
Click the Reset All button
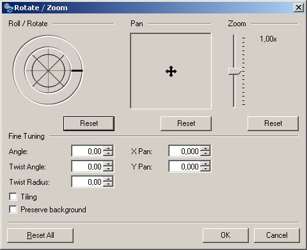(40, 235)
